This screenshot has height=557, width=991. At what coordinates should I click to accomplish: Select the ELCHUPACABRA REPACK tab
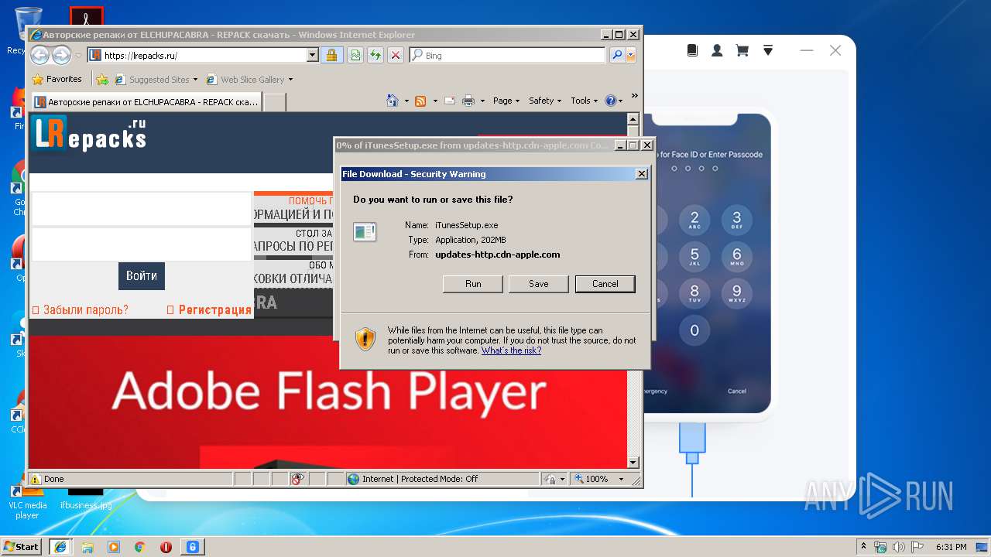coord(146,101)
